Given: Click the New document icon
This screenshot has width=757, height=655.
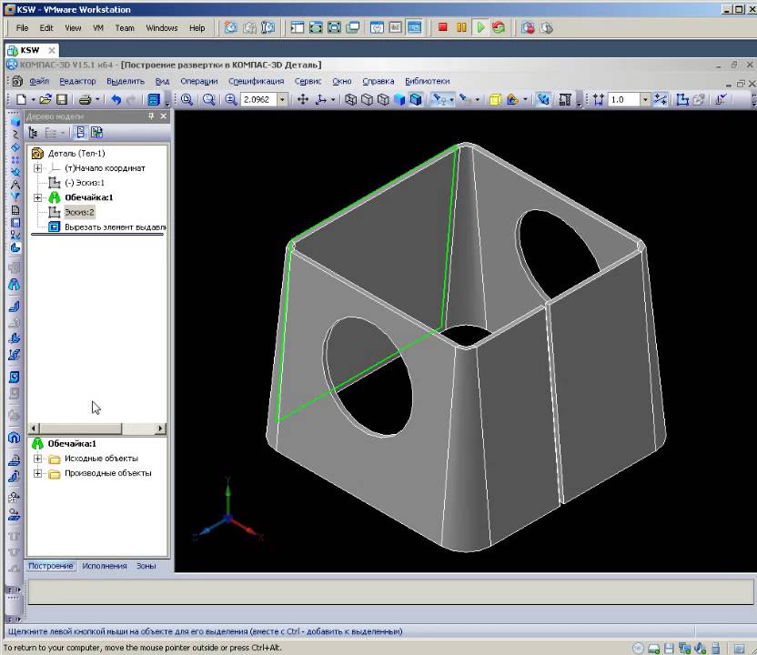Looking at the screenshot, I should pyautogui.click(x=20, y=99).
